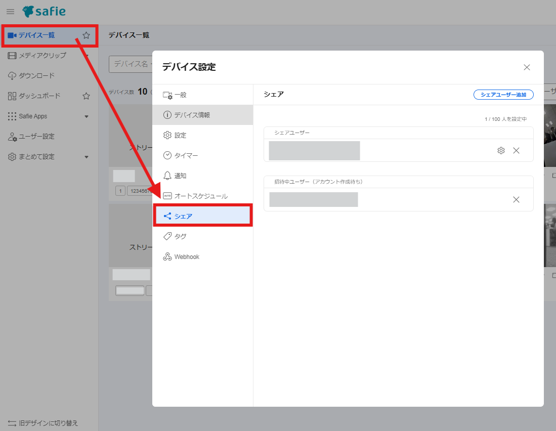This screenshot has width=556, height=431.
Task: Expand the Safie Apps submenu
Action: tap(86, 116)
